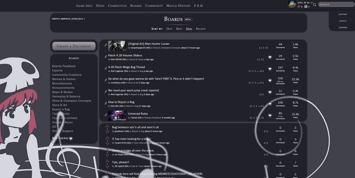Open the summoner profile avatar icon
The width and height of the screenshot is (355, 178).
(292, 5)
